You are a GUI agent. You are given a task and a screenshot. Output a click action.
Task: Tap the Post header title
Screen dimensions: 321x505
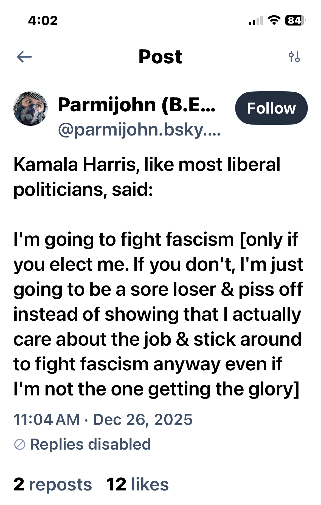pos(160,57)
